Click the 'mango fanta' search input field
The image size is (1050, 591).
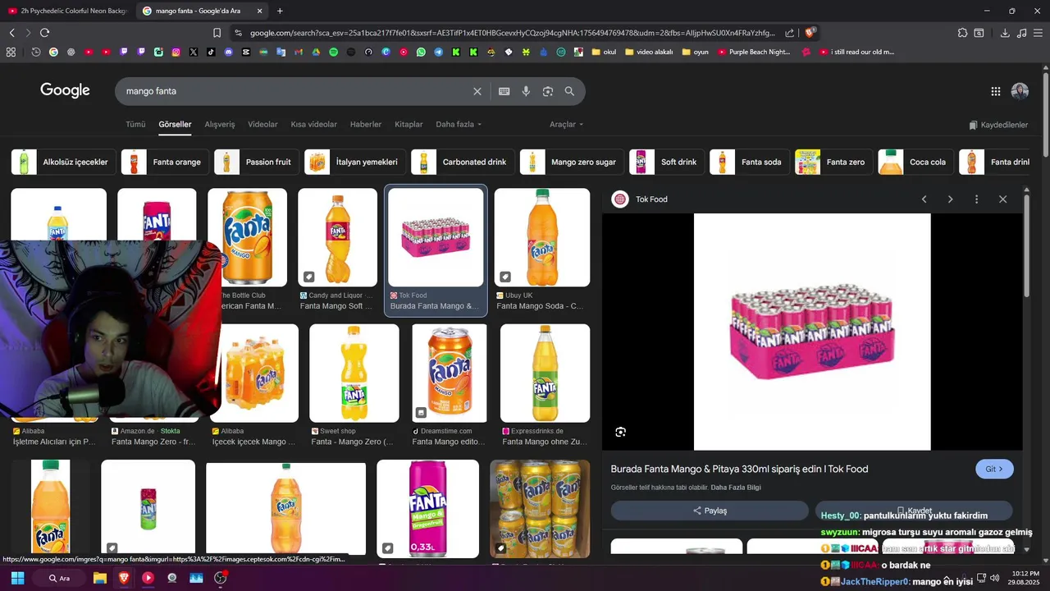point(295,91)
